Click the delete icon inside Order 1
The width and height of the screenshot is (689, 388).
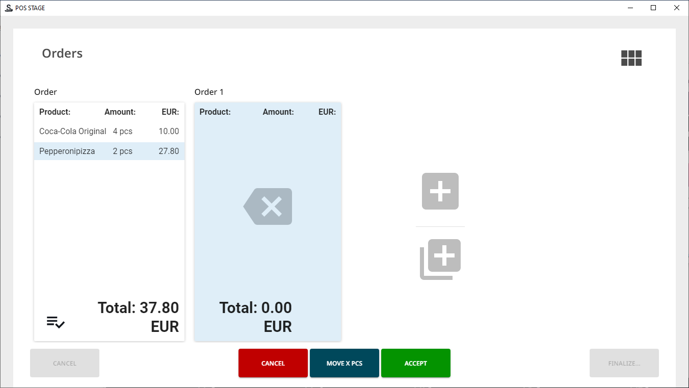pyautogui.click(x=268, y=206)
